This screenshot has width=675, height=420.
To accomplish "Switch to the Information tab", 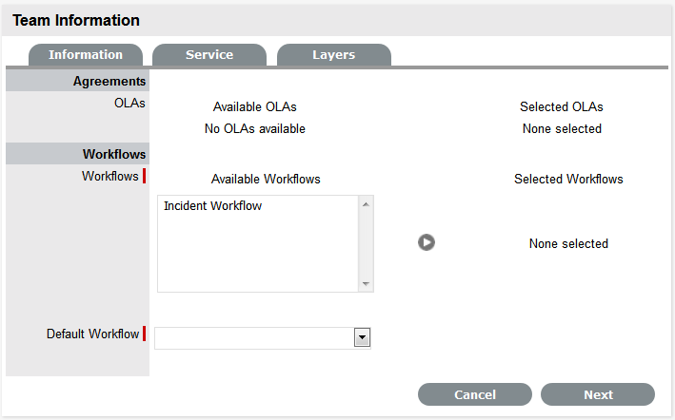I will point(86,55).
